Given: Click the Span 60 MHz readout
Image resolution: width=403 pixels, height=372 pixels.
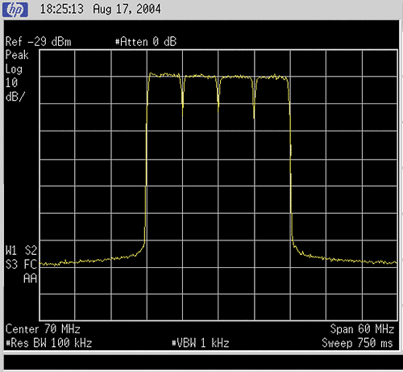Looking at the screenshot, I should pyautogui.click(x=362, y=329).
